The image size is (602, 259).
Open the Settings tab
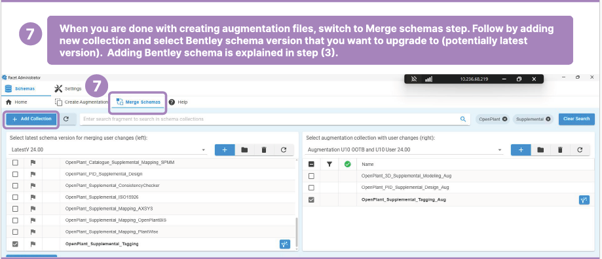[x=68, y=89]
